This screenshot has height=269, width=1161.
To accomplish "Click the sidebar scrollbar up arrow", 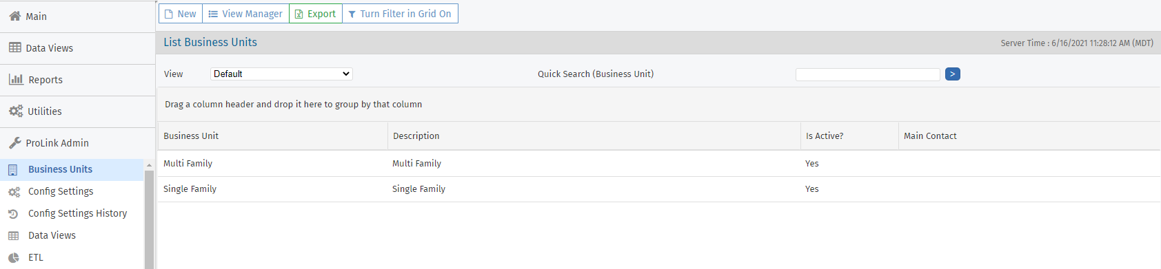I will (x=149, y=165).
